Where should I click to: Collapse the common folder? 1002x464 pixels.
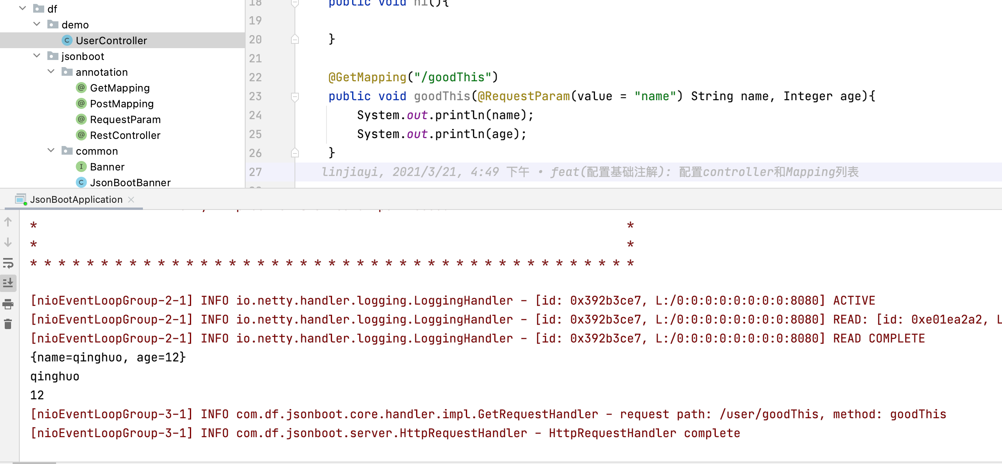(51, 150)
